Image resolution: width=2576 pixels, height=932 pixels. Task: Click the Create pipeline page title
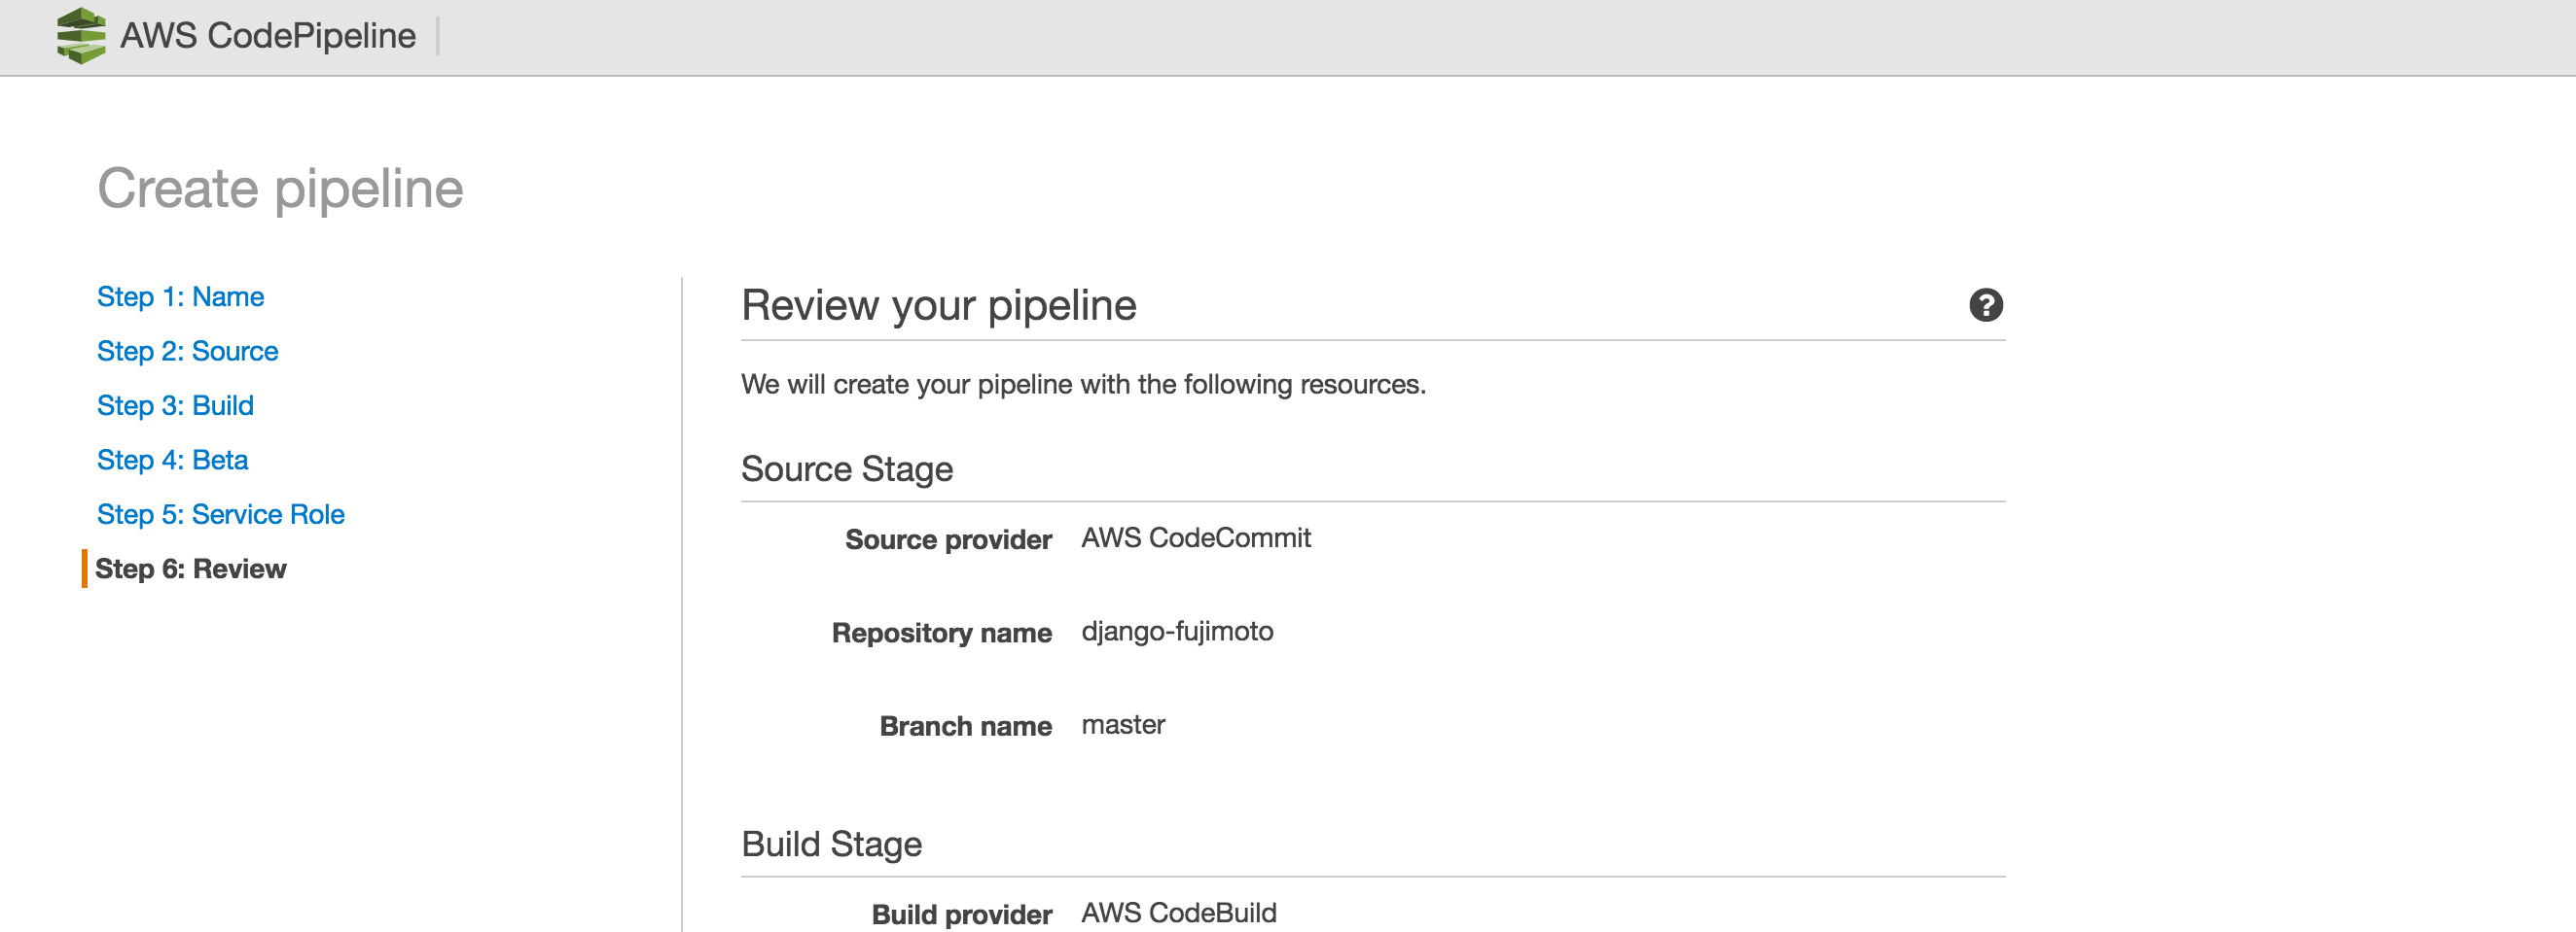[x=281, y=189]
